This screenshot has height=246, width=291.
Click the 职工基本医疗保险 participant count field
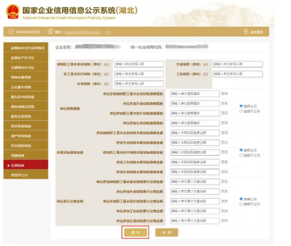[x=139, y=74]
